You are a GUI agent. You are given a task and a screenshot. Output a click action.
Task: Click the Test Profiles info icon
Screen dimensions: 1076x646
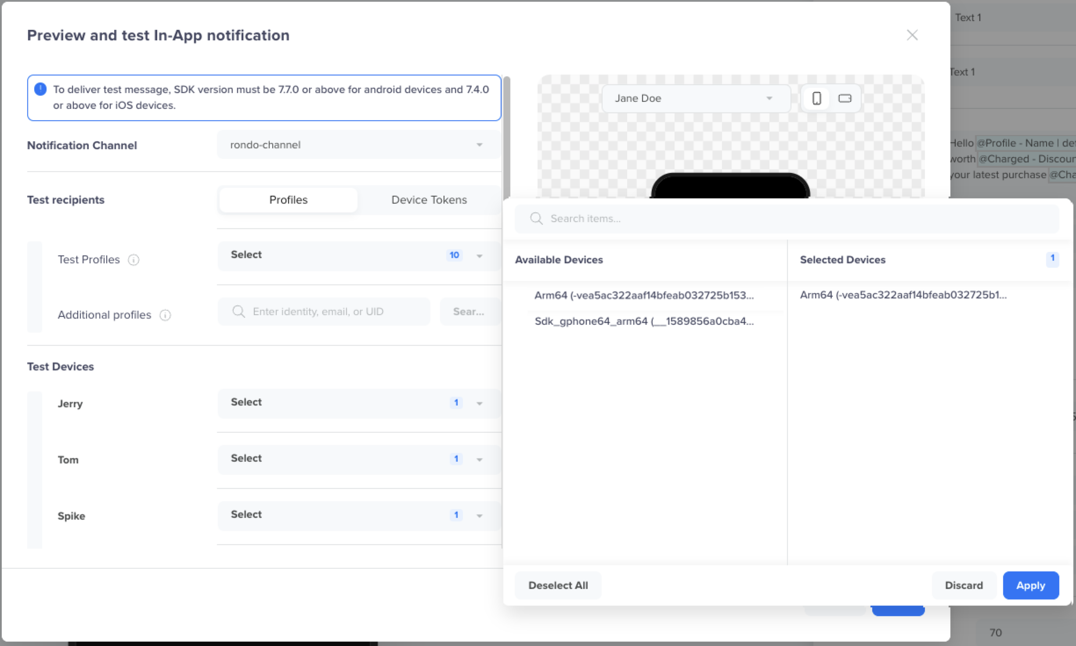pos(134,260)
